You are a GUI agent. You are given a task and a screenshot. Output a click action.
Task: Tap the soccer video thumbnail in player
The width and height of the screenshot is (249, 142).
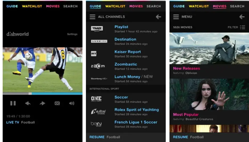[43, 70]
